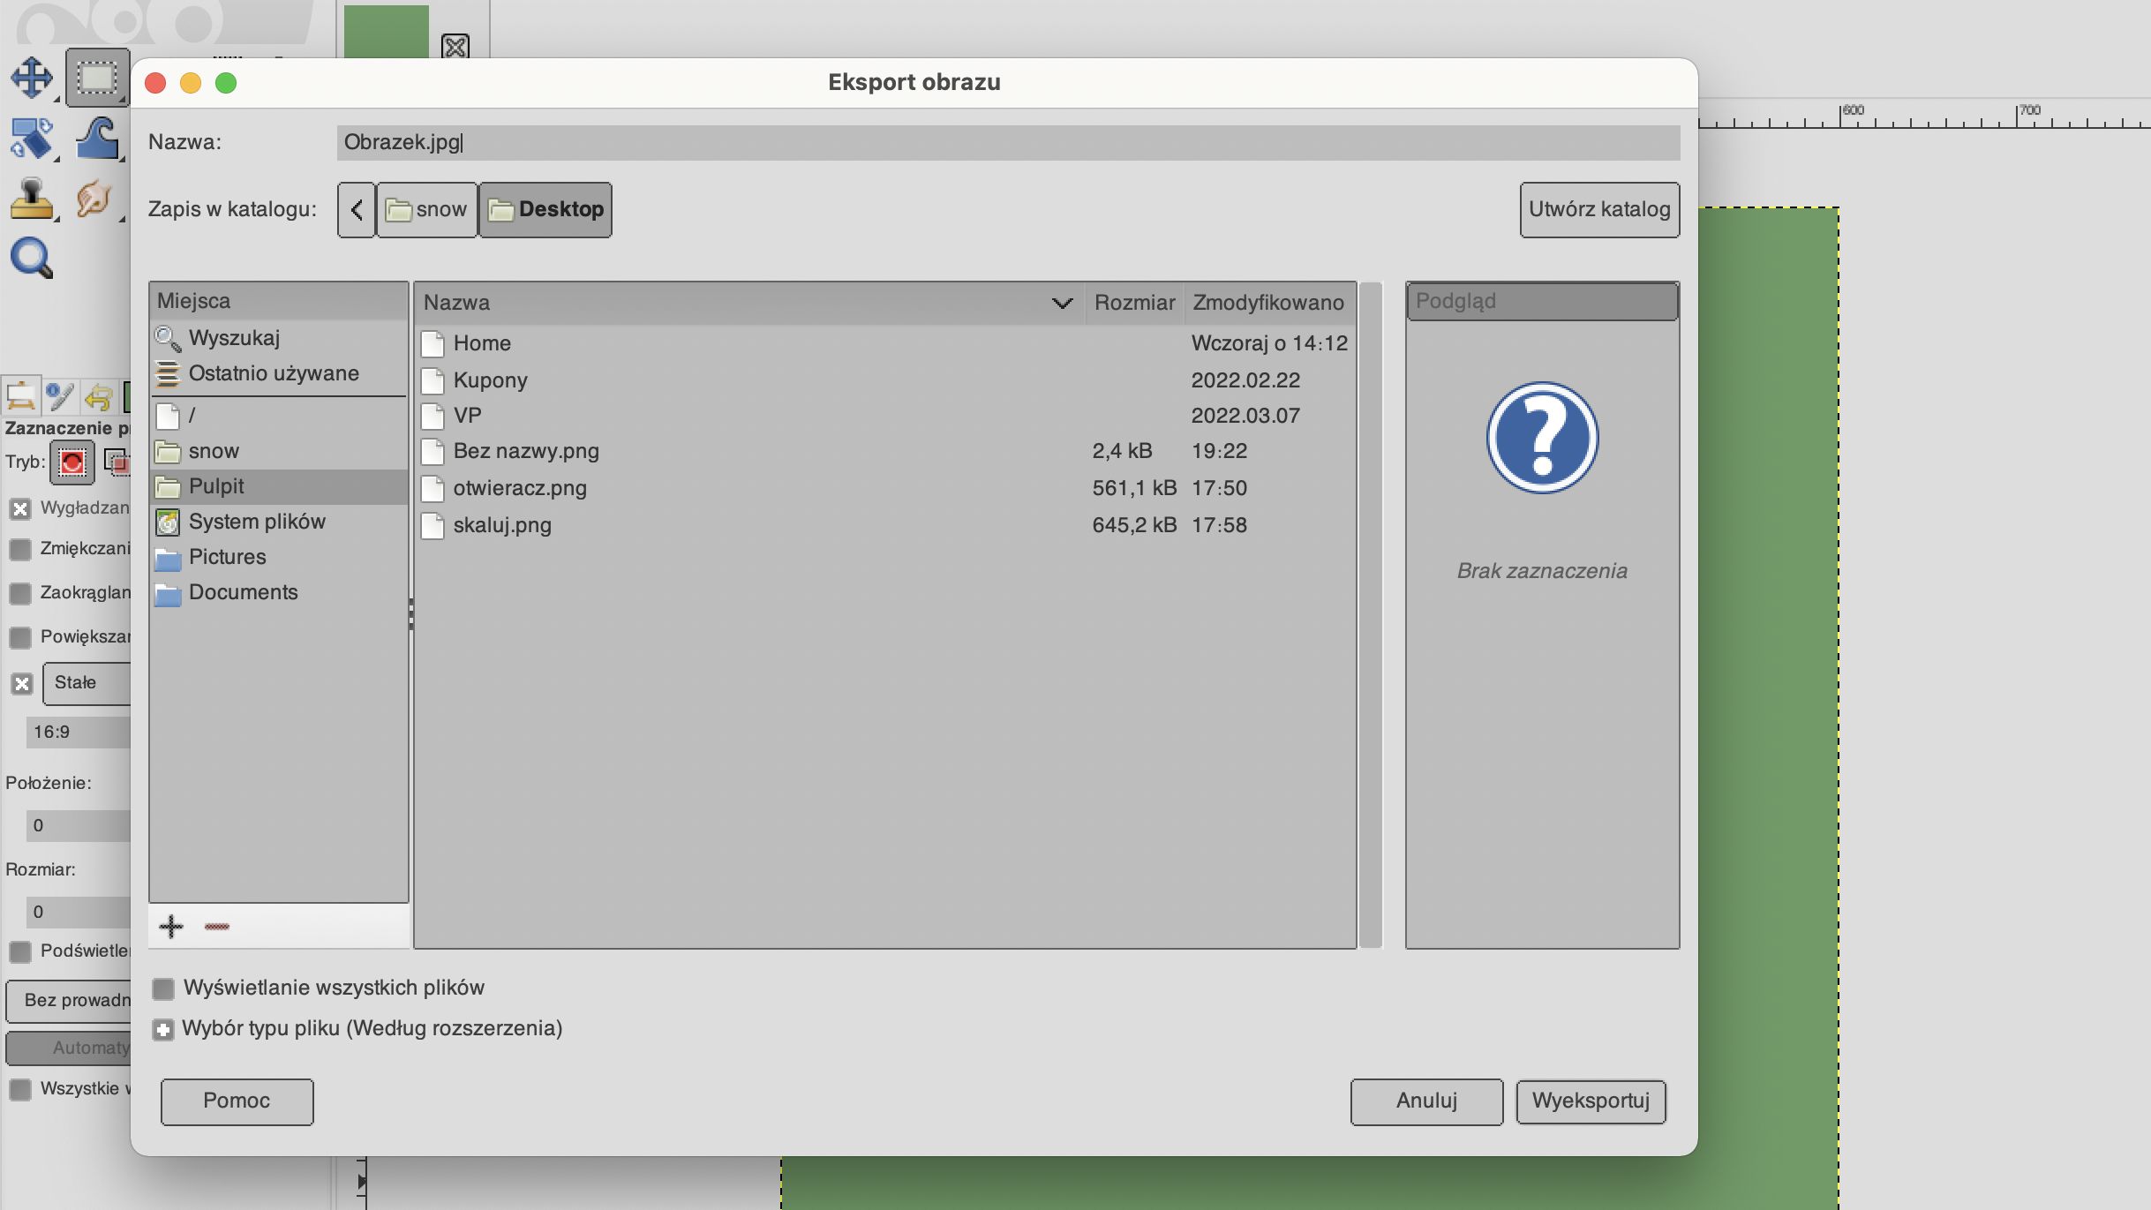
Task: Toggle the Stałe aspect ratio checkbox
Action: [x=22, y=683]
